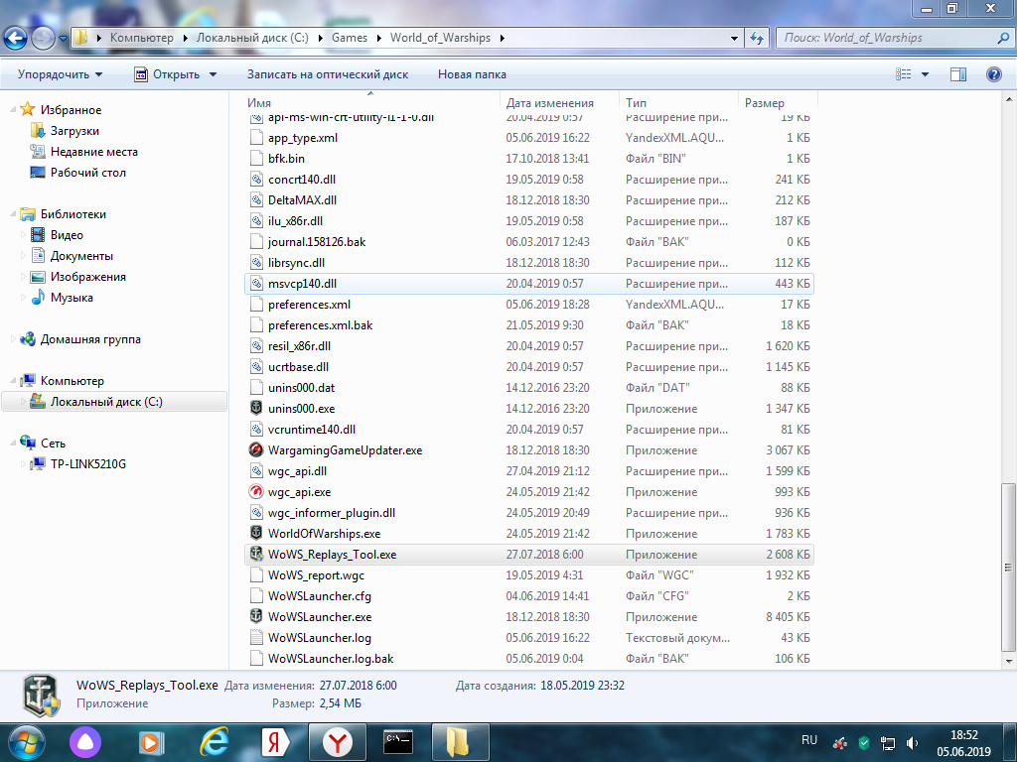Click the WorldOfWarships.exe anchor icon
Screen dimensions: 1017x762
pos(256,533)
